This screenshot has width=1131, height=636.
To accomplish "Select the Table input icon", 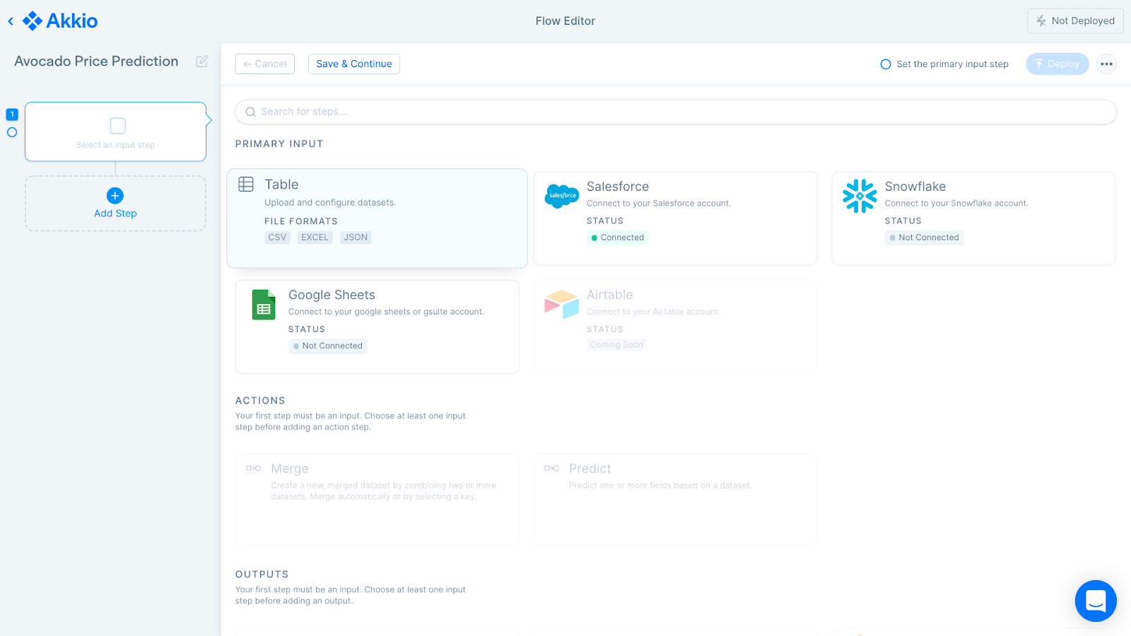I will point(246,184).
